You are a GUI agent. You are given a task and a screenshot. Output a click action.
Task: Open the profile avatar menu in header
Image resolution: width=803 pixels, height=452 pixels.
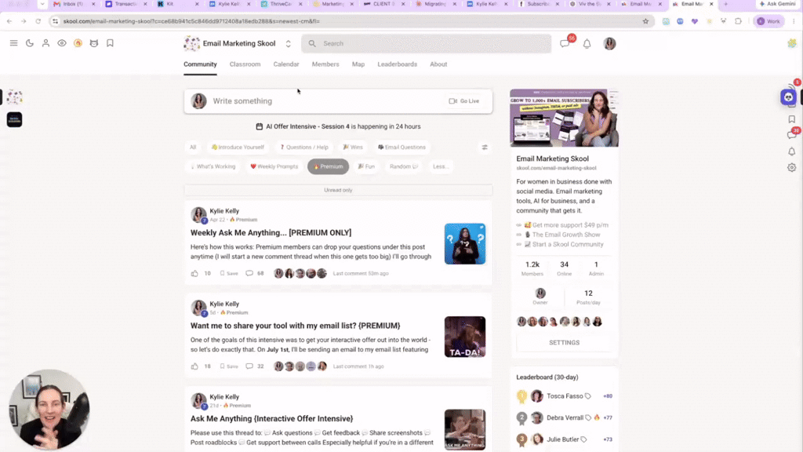point(609,44)
